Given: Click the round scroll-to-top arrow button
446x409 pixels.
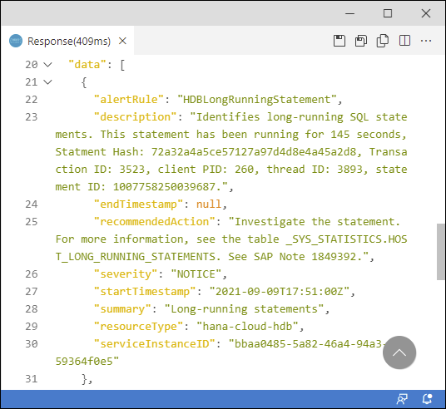Looking at the screenshot, I should pos(399,352).
